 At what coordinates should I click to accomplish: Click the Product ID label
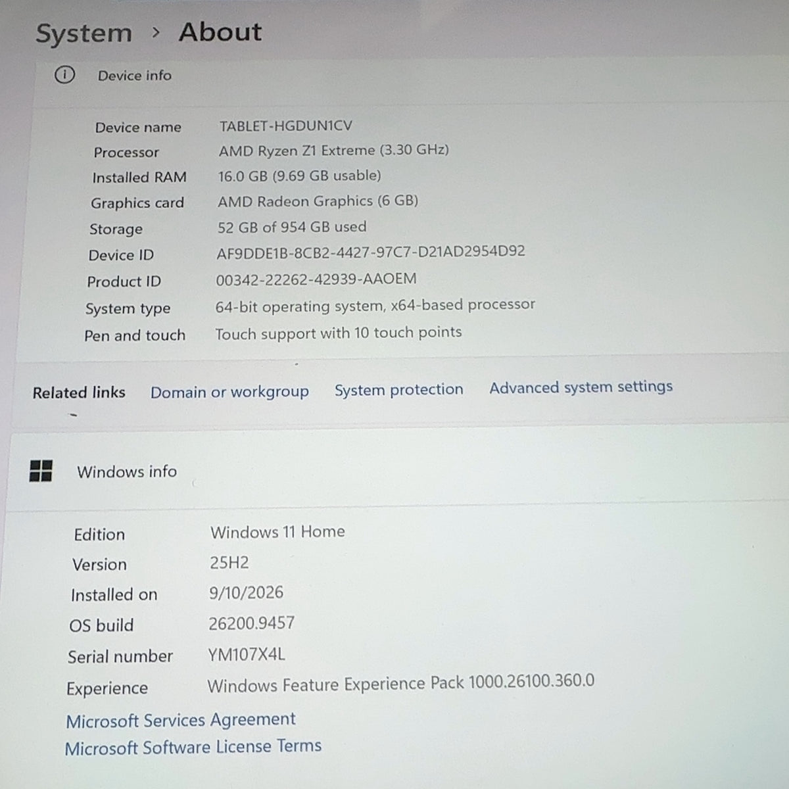pos(124,281)
